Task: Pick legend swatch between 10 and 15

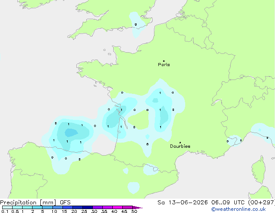Action: pos(58,207)
